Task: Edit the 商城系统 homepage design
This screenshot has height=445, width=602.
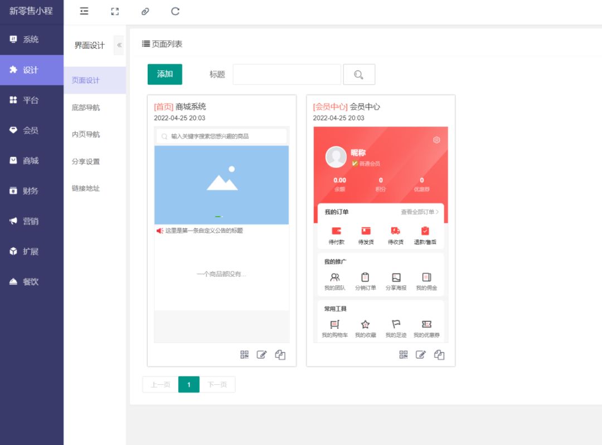Action: point(261,355)
